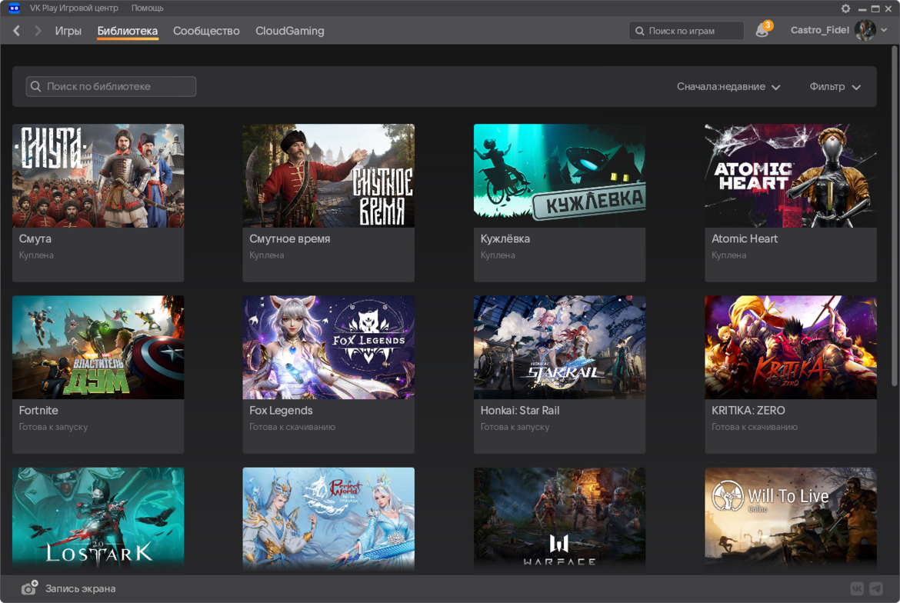Open the Fox Legends cover image
Image resolution: width=900 pixels, height=603 pixels.
[x=328, y=347]
